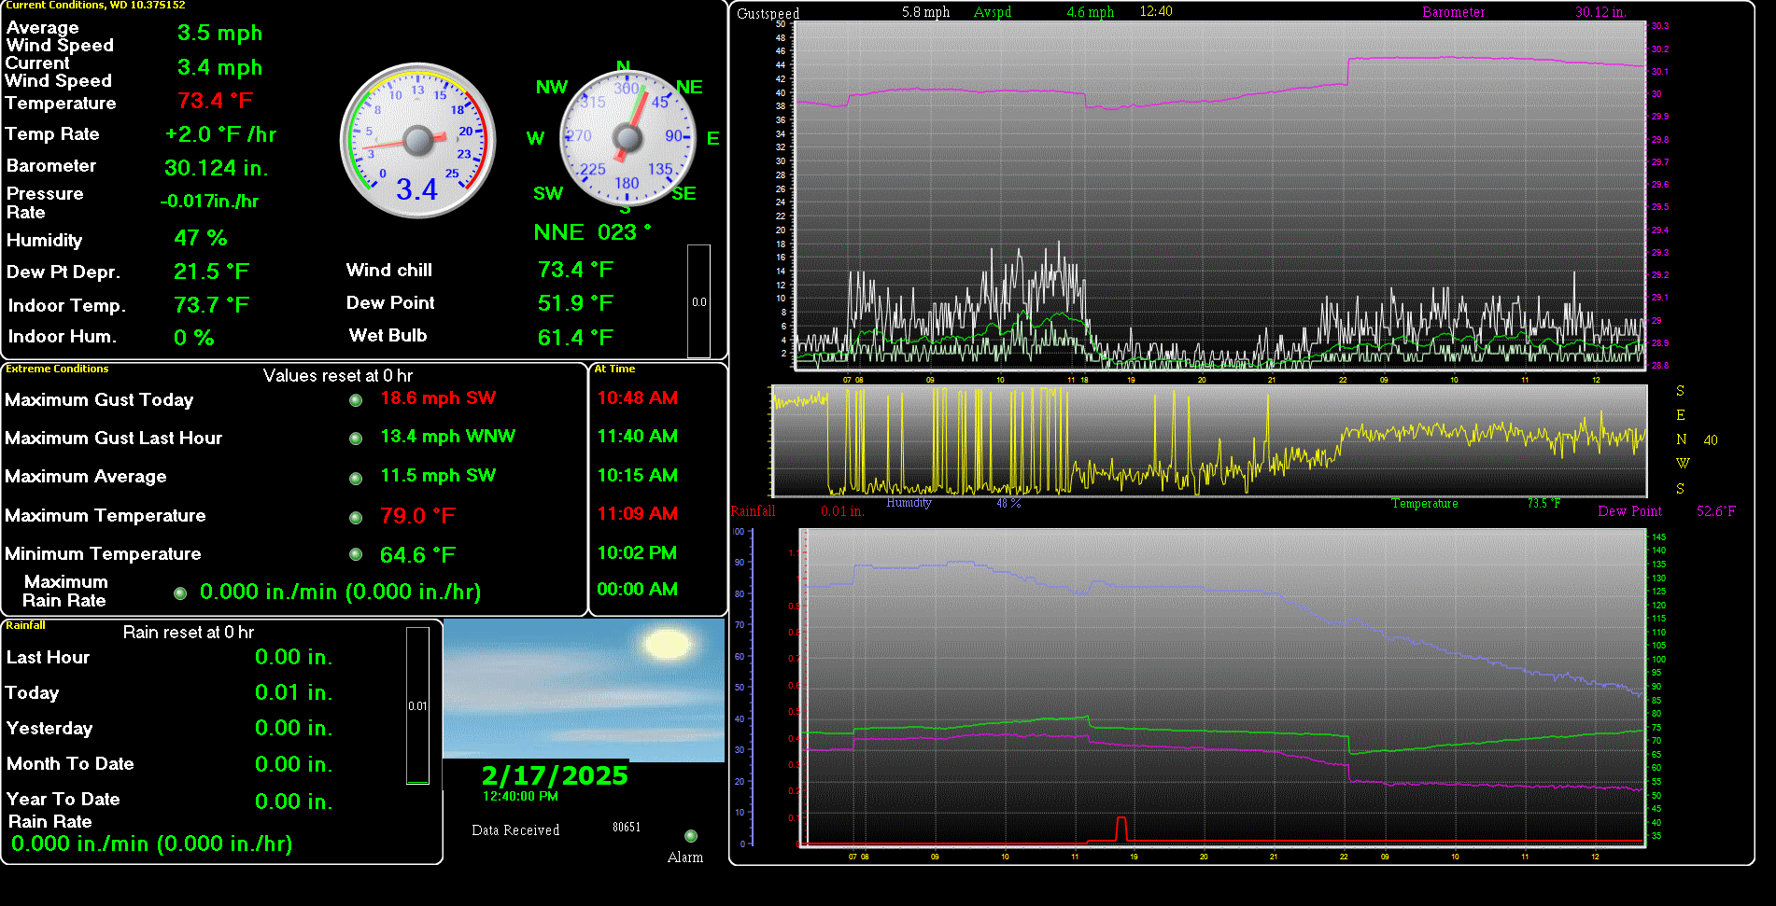The height and width of the screenshot is (906, 1776).
Task: Click the LED beside Maximum Rain Rate
Action: [x=180, y=593]
